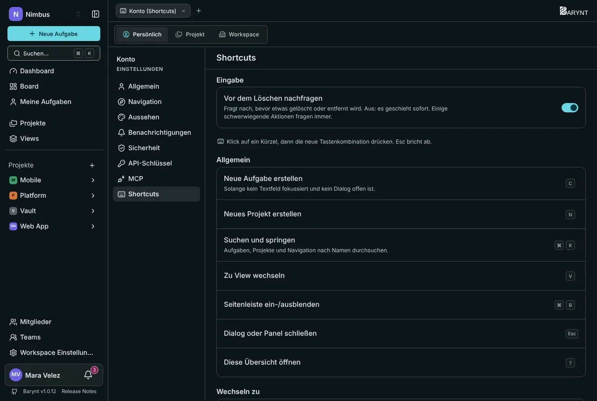This screenshot has height=401, width=597.
Task: Click the MV user avatar
Action: pos(16,375)
